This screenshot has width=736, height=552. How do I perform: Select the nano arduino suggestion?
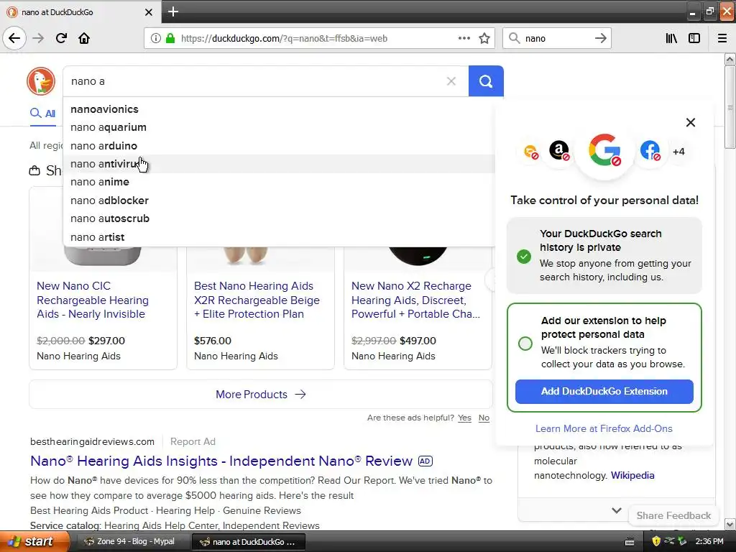pos(279,145)
